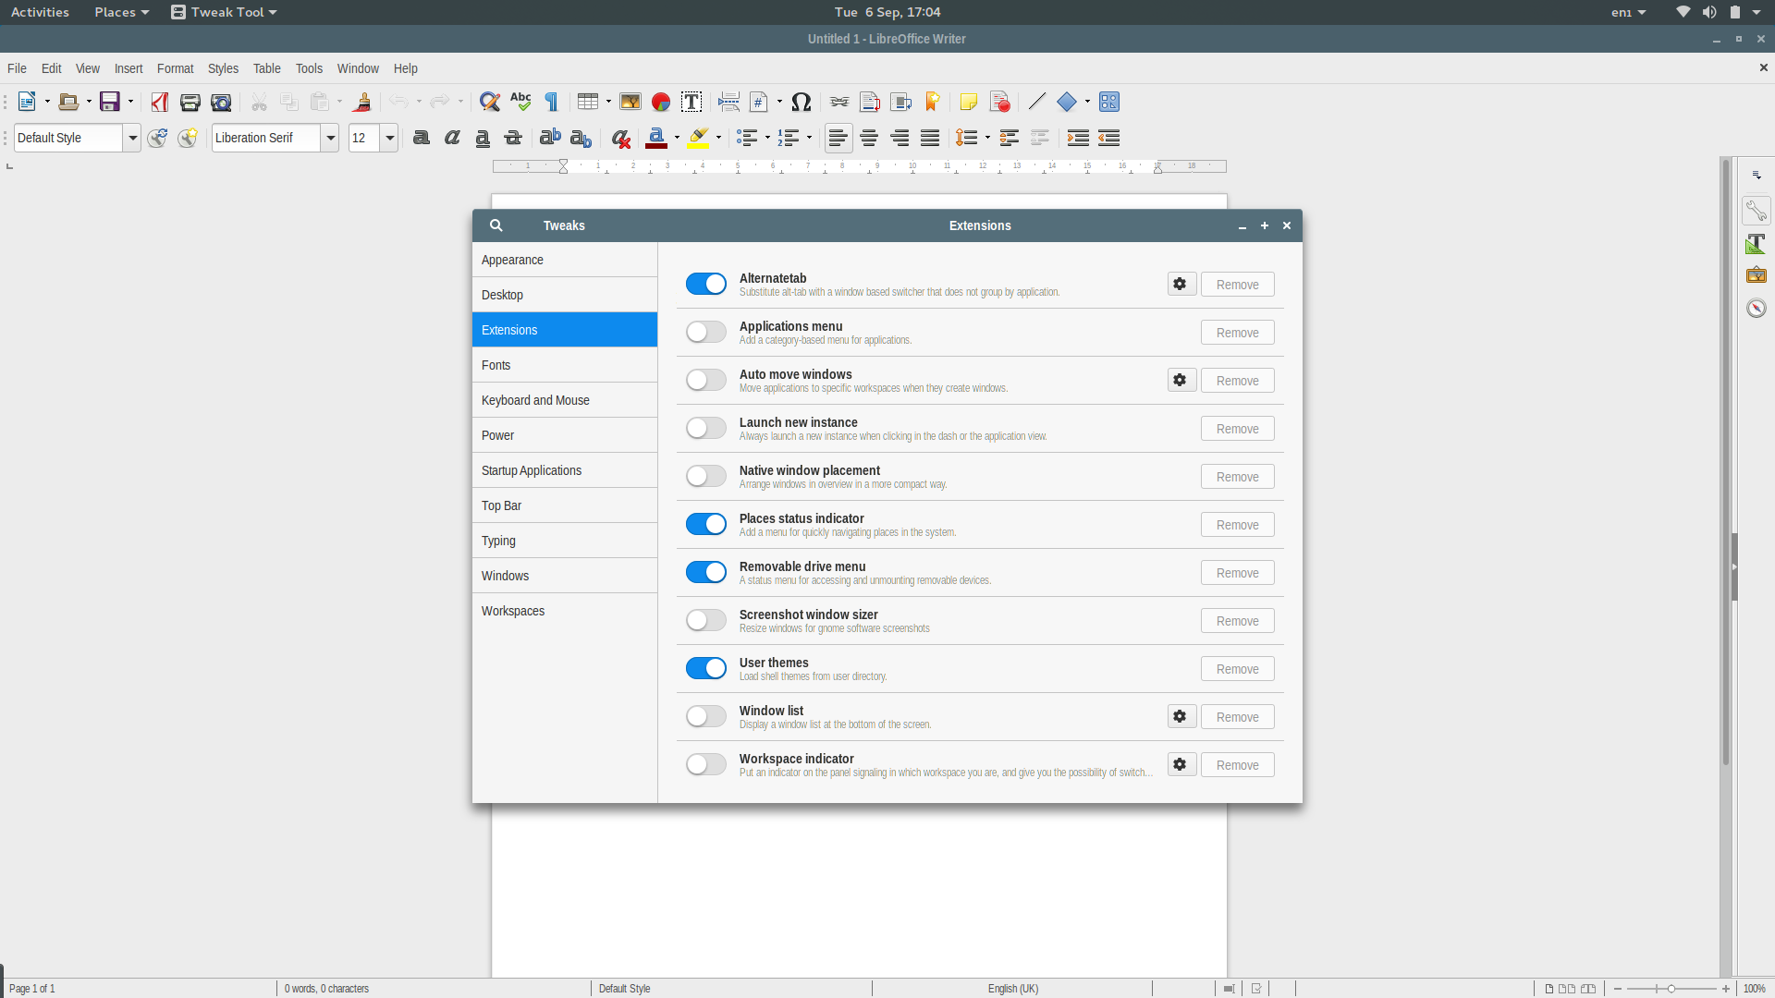Open the Tweak Tool app menu

[x=224, y=12]
